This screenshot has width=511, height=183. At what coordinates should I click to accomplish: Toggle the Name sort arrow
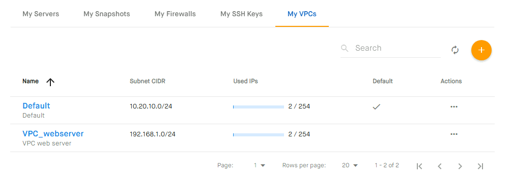tap(50, 82)
